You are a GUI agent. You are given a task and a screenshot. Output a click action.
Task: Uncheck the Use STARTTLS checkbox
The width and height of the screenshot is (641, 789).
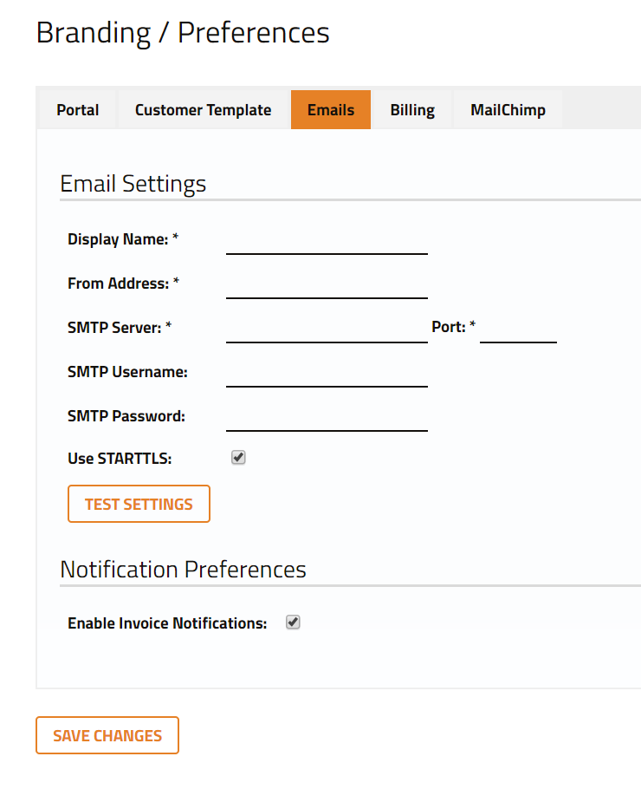coord(238,458)
